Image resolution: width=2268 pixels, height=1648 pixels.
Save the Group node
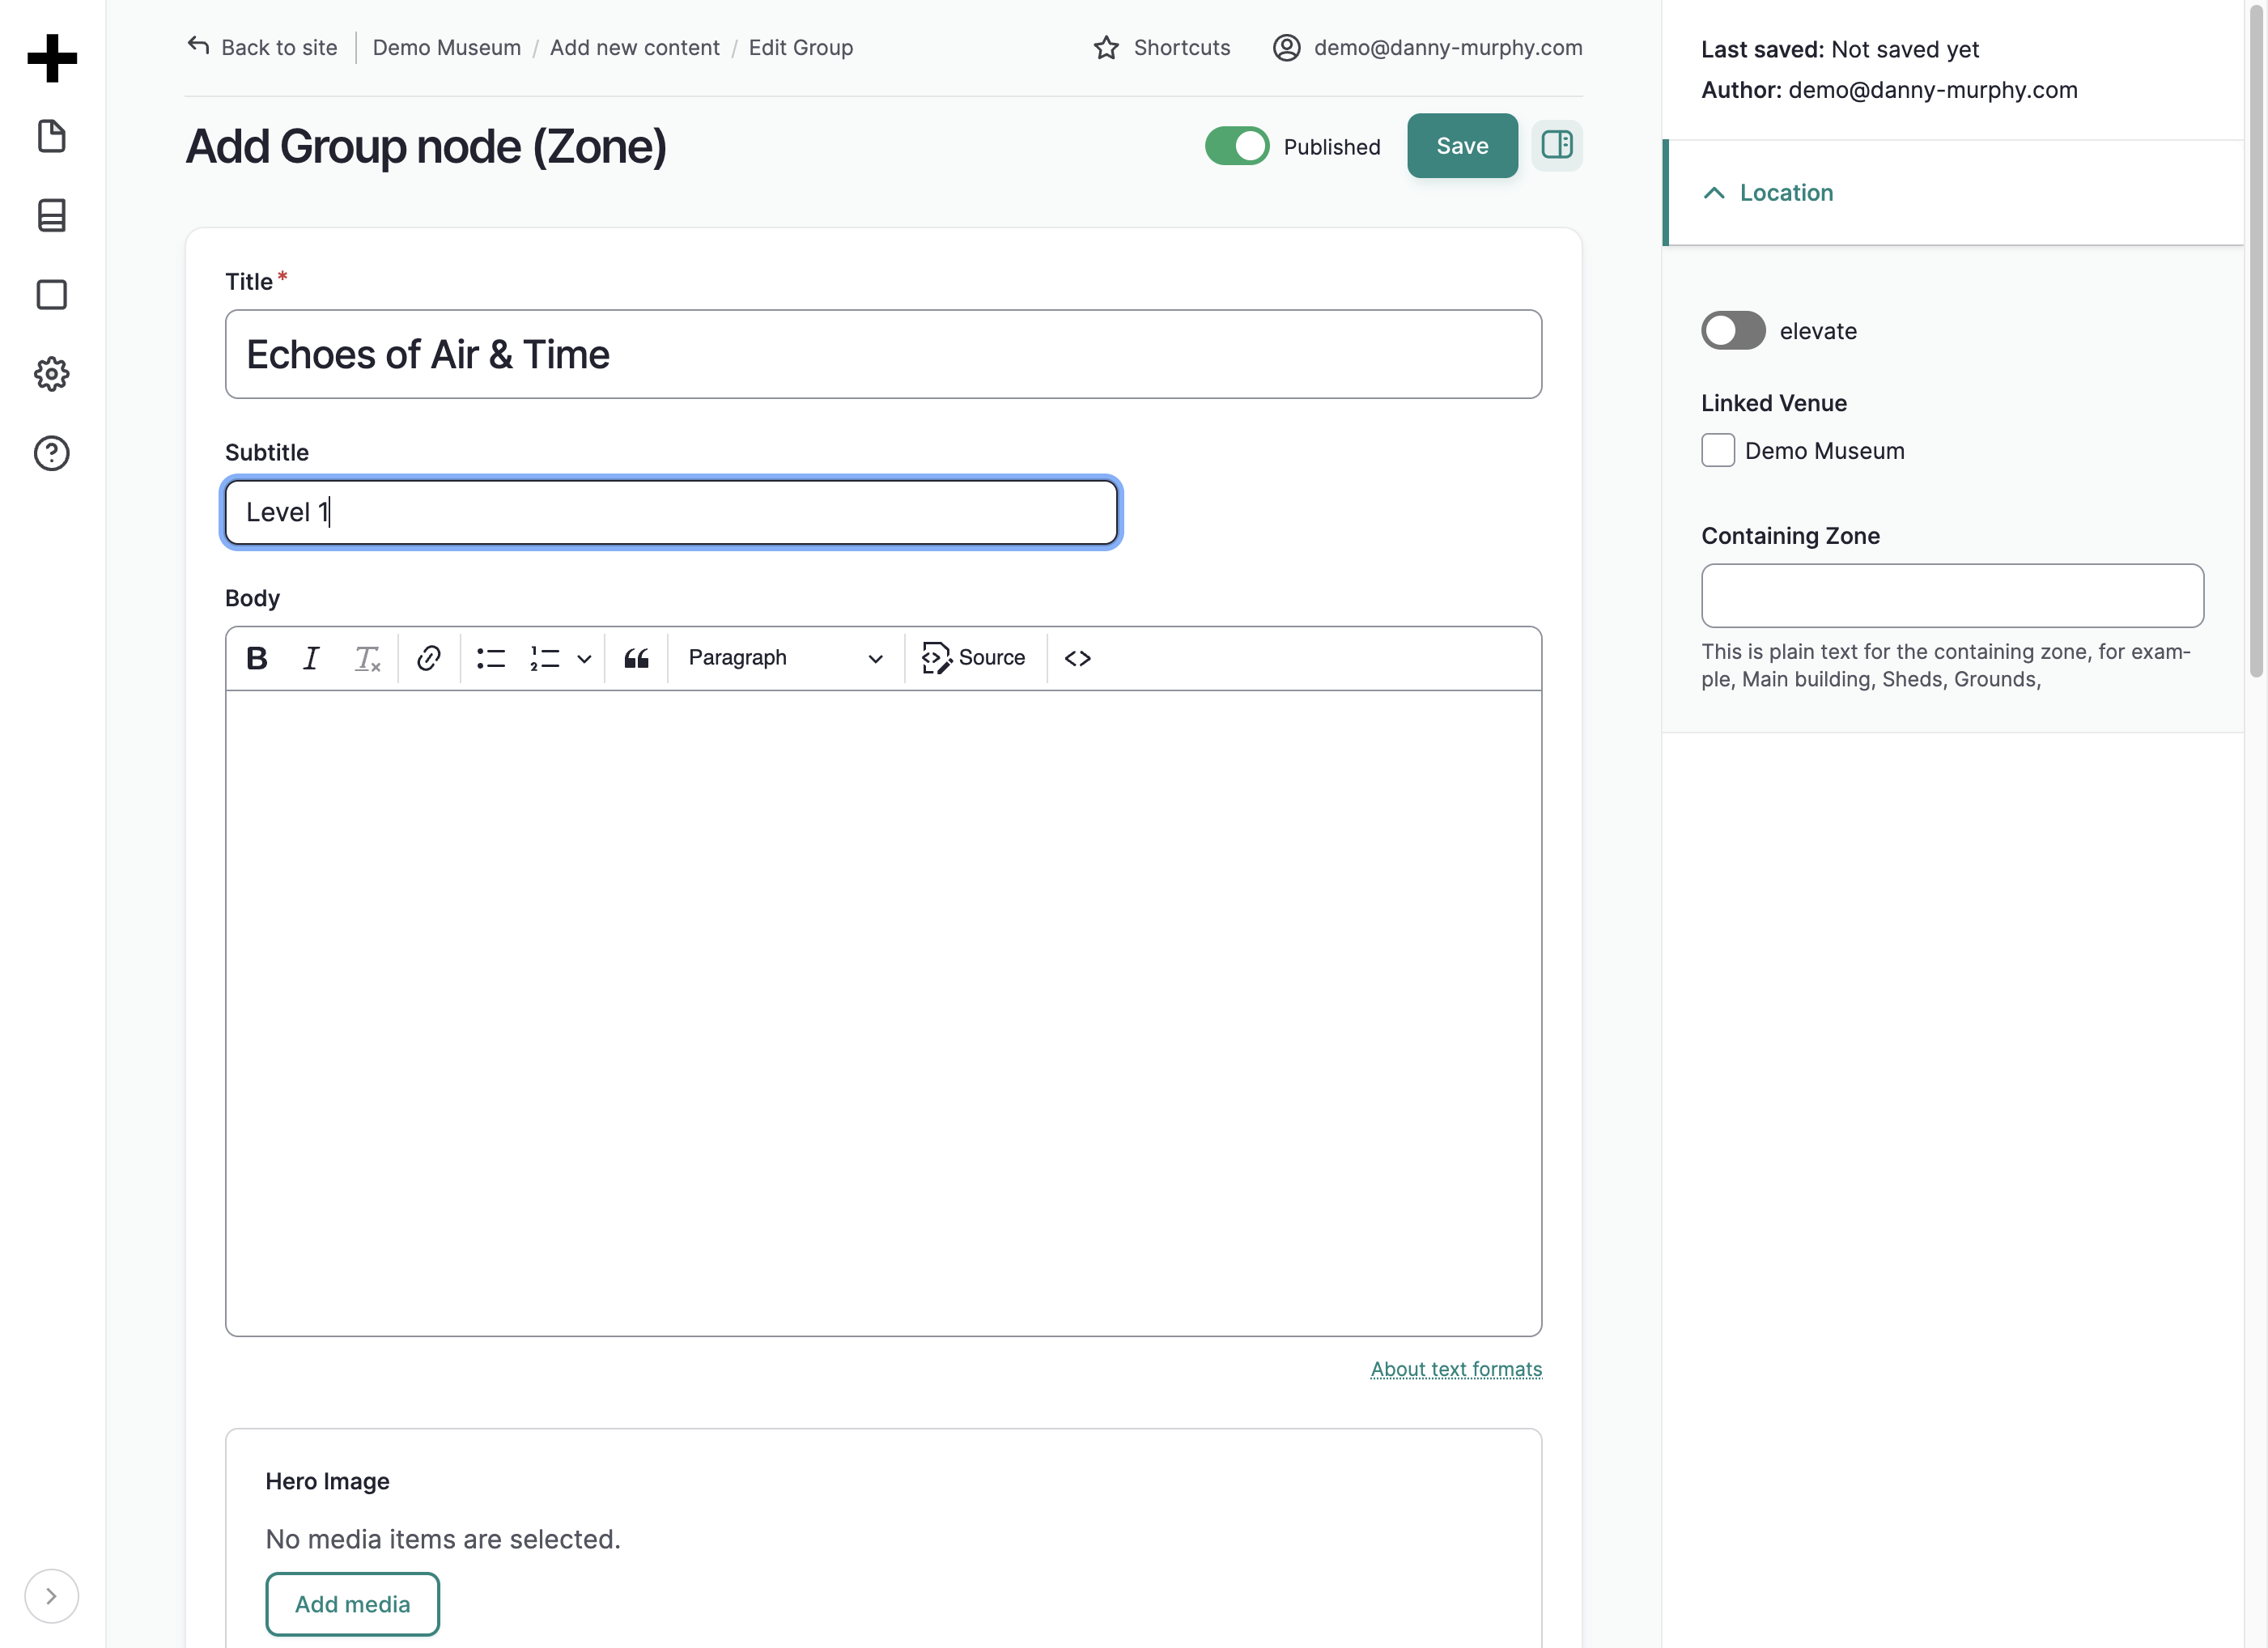1462,146
